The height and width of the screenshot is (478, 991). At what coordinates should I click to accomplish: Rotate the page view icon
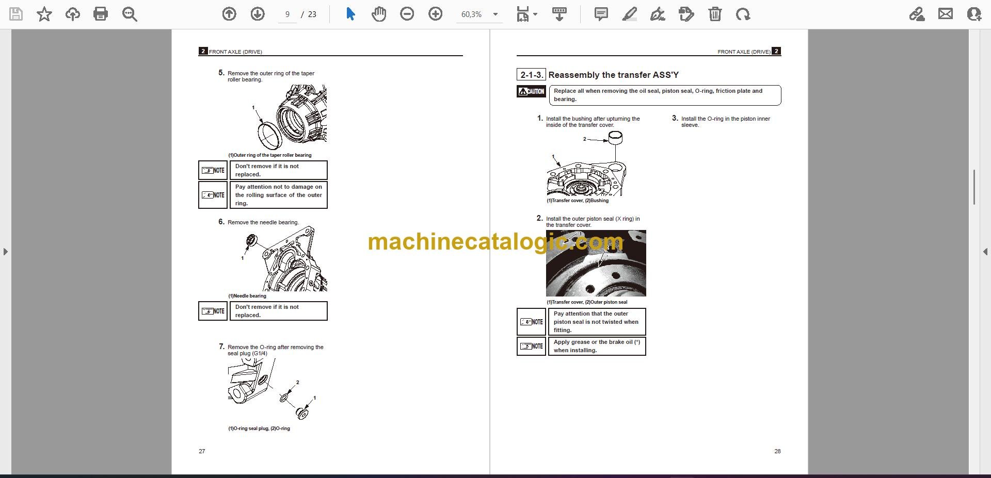pyautogui.click(x=743, y=14)
